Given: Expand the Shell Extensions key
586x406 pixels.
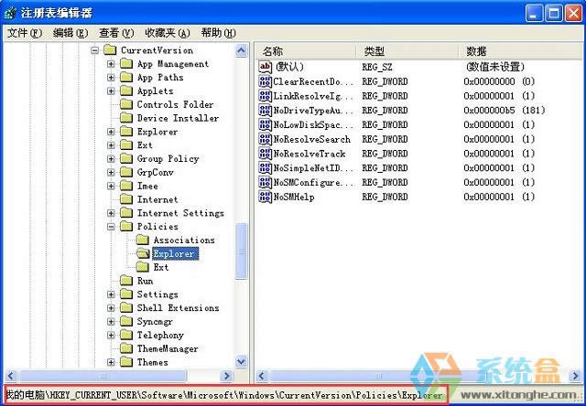Looking at the screenshot, I should (111, 308).
